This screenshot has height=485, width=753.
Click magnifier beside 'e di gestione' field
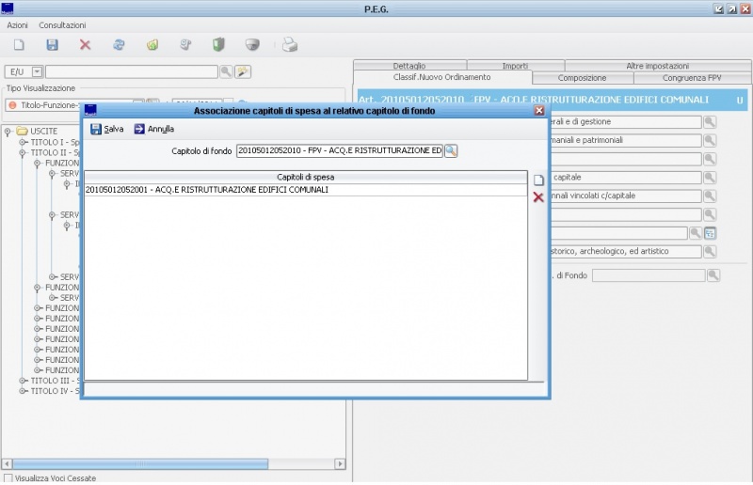pos(710,122)
